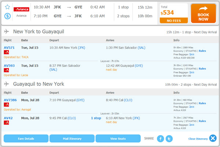Click '7:10 PM Guayaquil (GYE)' departure
This screenshot has width=220, height=147.
tap(67, 100)
